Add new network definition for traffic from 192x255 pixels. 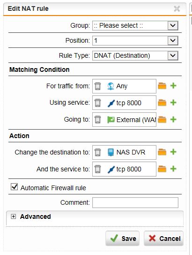pos(173,85)
